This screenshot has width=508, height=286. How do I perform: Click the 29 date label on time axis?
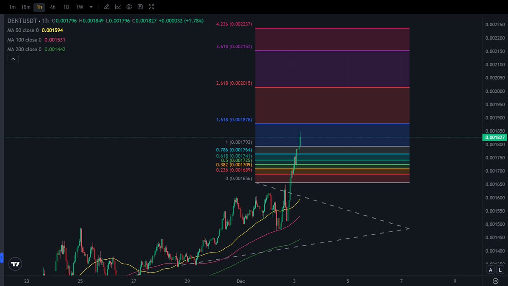(x=188, y=281)
